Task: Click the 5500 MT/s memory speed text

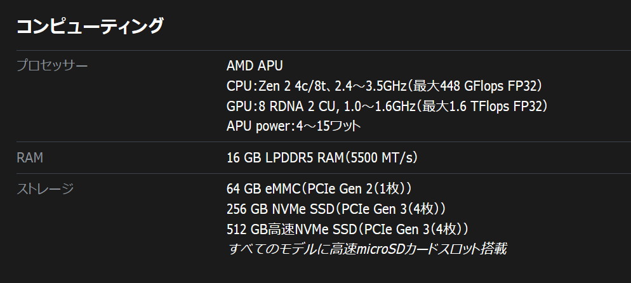Action: click(382, 158)
